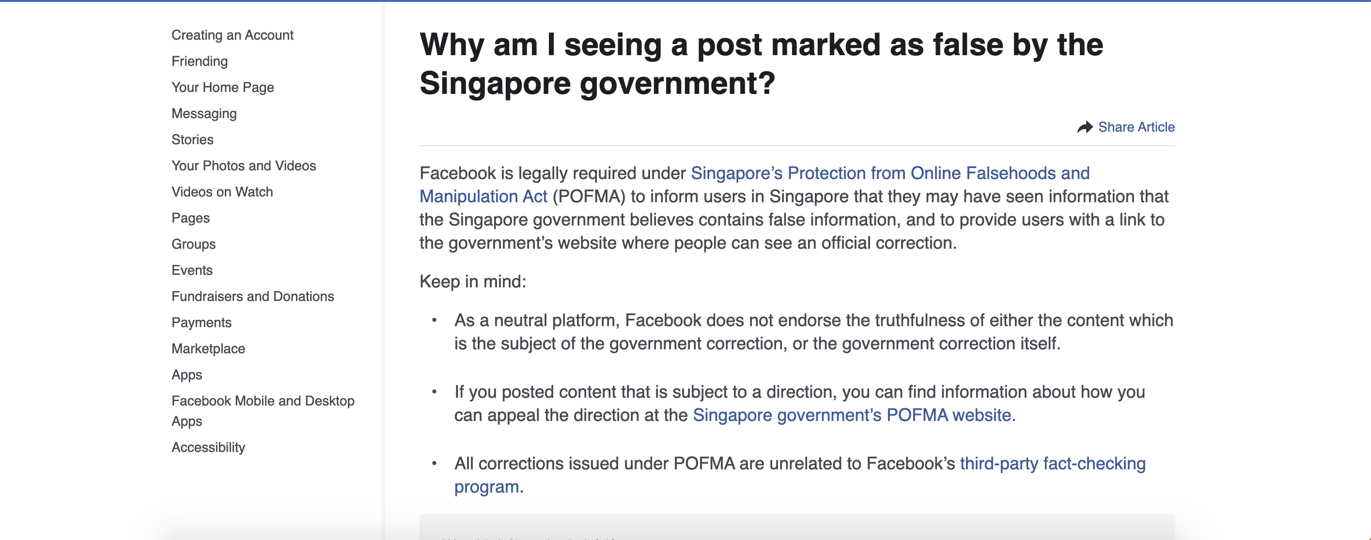Open Groups help section
This screenshot has height=540, width=1371.
tap(193, 244)
